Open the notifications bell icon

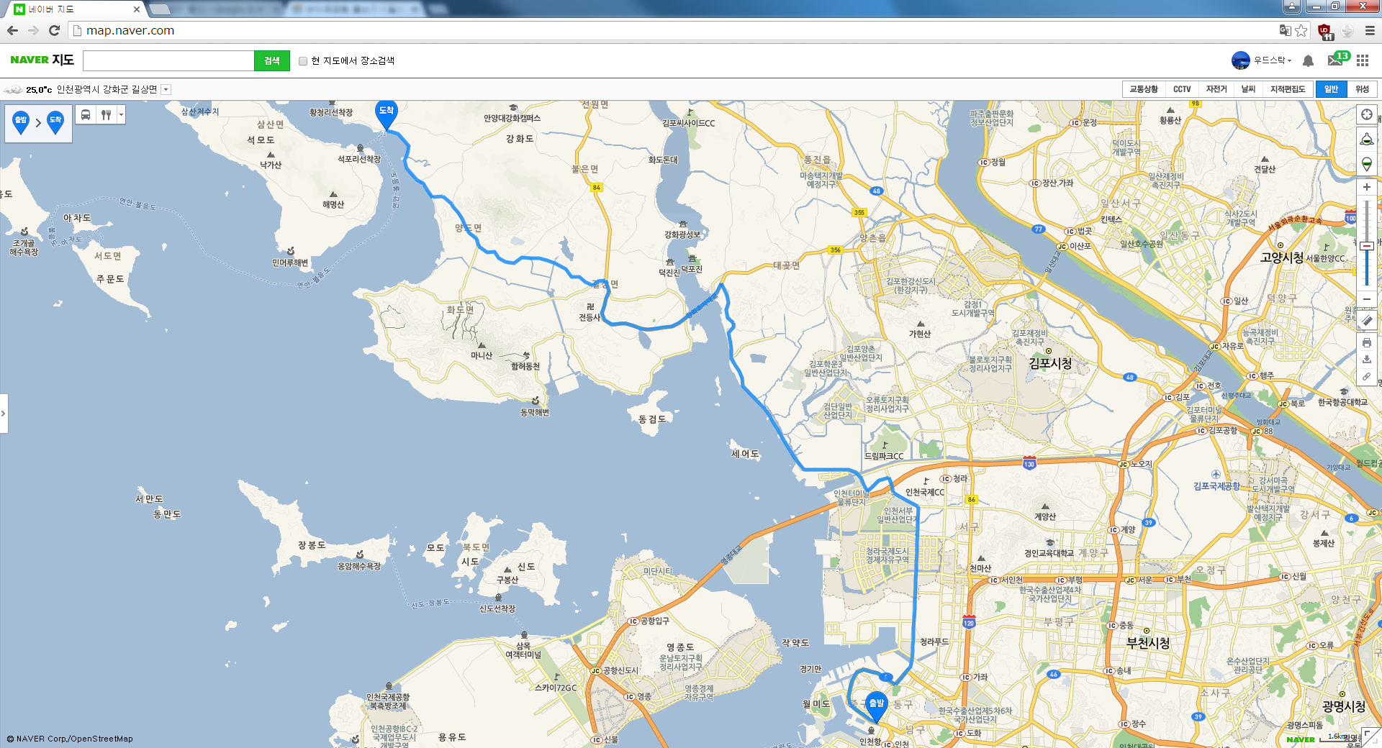click(1308, 61)
